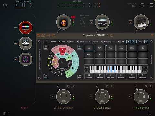Select red A segment on chord wheel
Viewport: 155px width, 116px height.
click(62, 50)
